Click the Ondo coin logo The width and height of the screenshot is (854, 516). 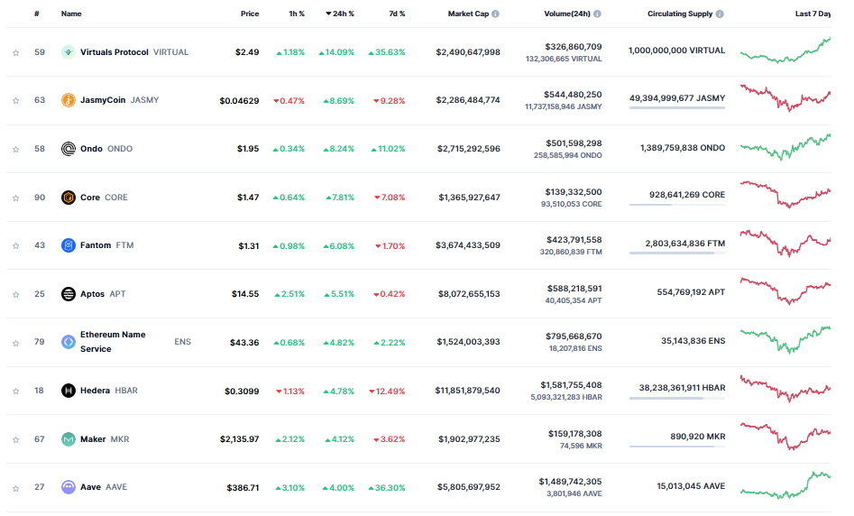click(68, 149)
